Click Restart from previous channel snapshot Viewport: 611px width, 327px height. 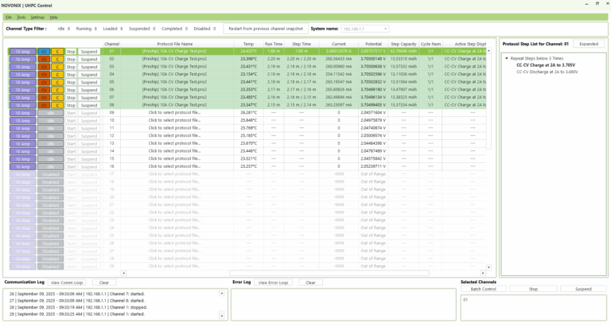(x=265, y=29)
